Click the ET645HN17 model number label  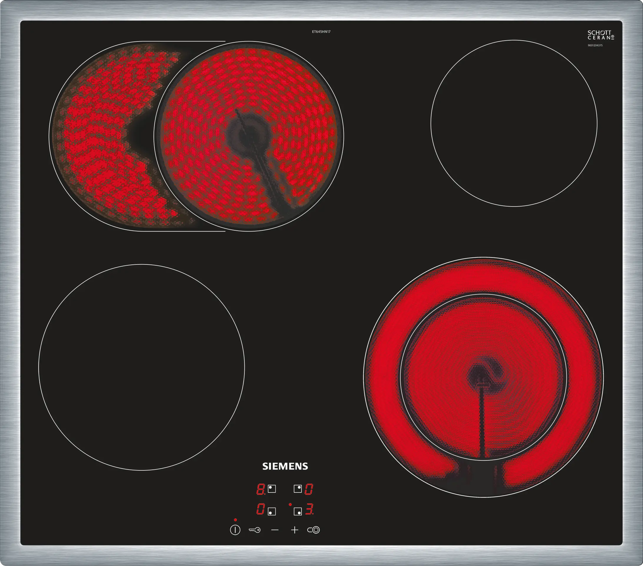pos(321,32)
